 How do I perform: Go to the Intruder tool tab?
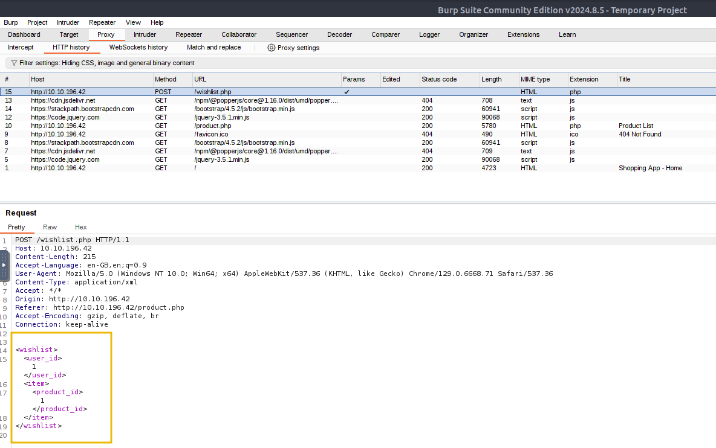pos(145,34)
